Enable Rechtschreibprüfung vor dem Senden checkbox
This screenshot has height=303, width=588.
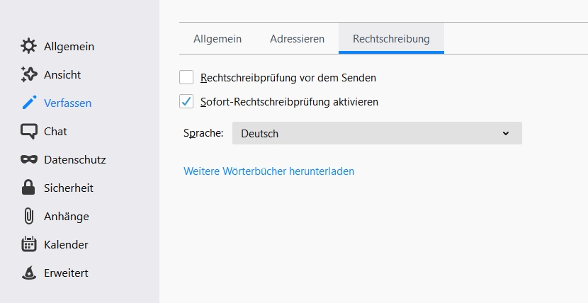(x=186, y=77)
